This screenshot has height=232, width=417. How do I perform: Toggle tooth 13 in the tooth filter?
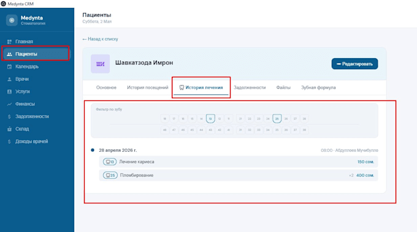click(210, 119)
